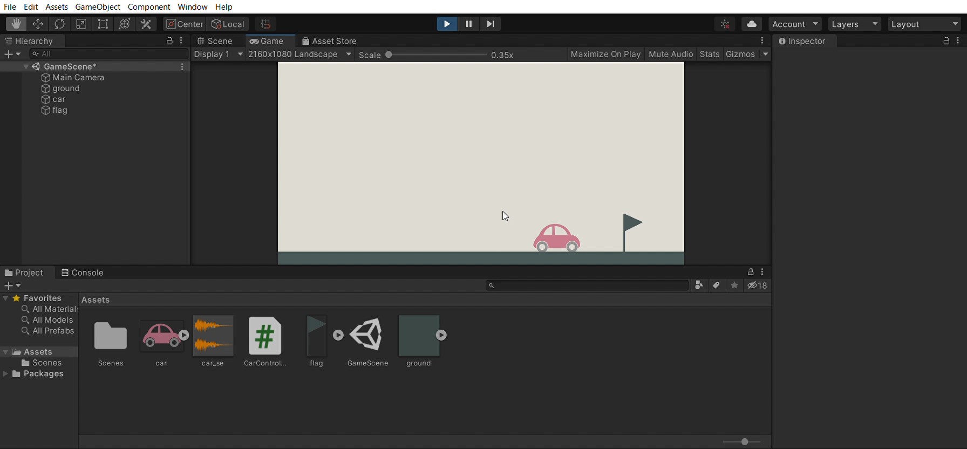Toggle Maximize On Play

(x=605, y=55)
